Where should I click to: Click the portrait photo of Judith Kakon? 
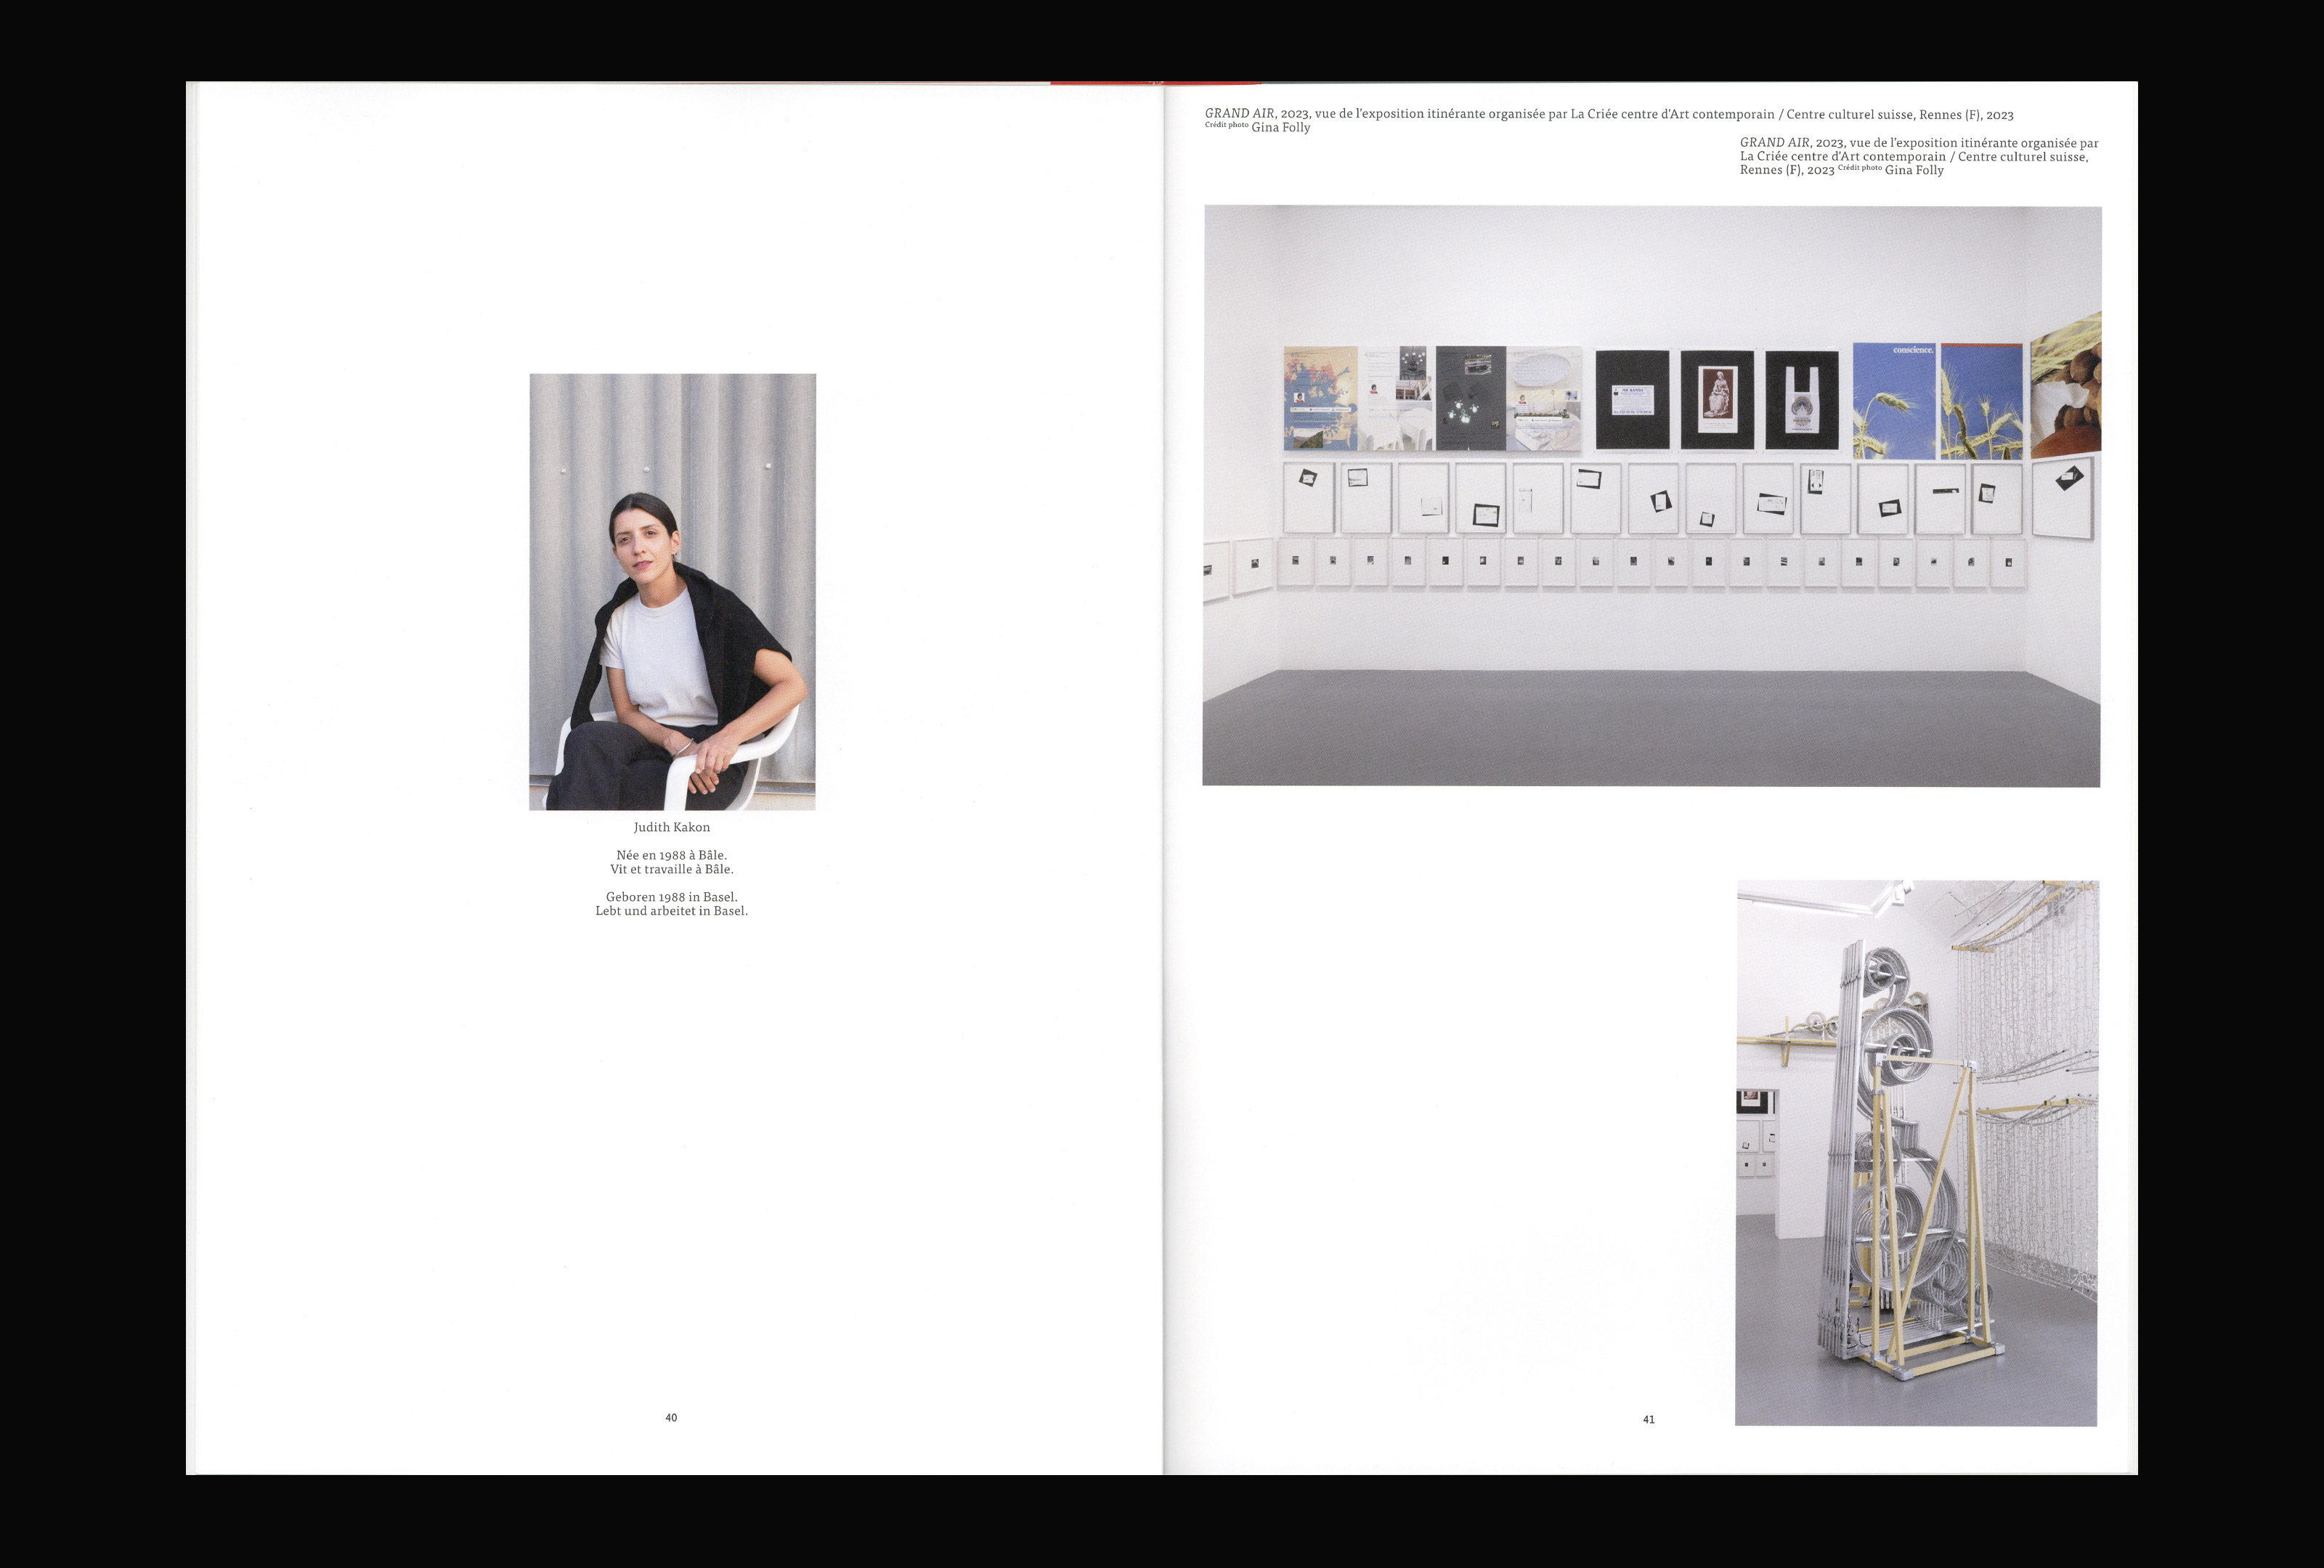coord(672,592)
